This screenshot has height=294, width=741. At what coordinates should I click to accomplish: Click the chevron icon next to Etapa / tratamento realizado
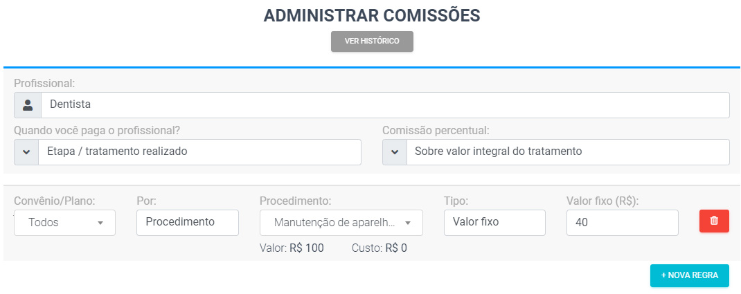click(x=26, y=152)
